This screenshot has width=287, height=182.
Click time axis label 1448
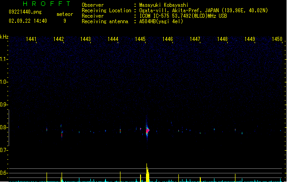[x=222, y=39]
